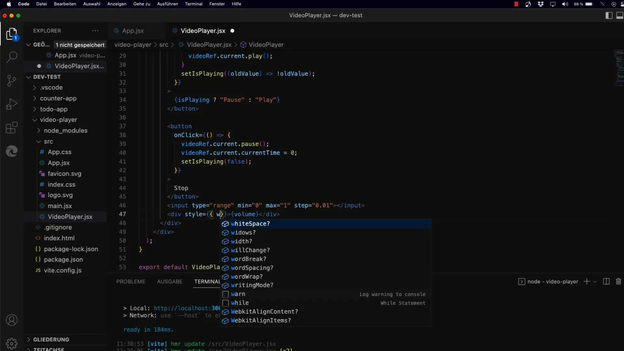The width and height of the screenshot is (624, 351).
Task: Open App.css in file tree
Action: (x=59, y=152)
